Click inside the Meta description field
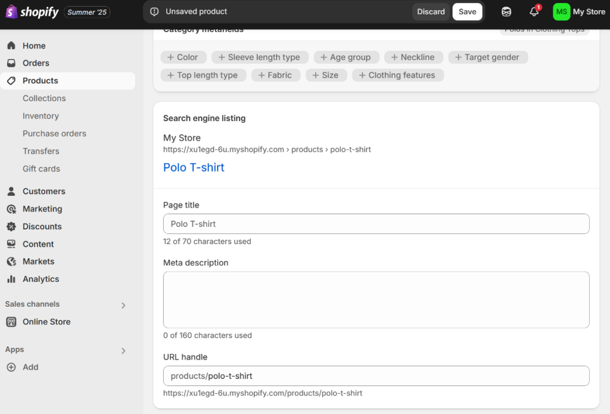Viewport: 610px width, 414px height. point(376,299)
